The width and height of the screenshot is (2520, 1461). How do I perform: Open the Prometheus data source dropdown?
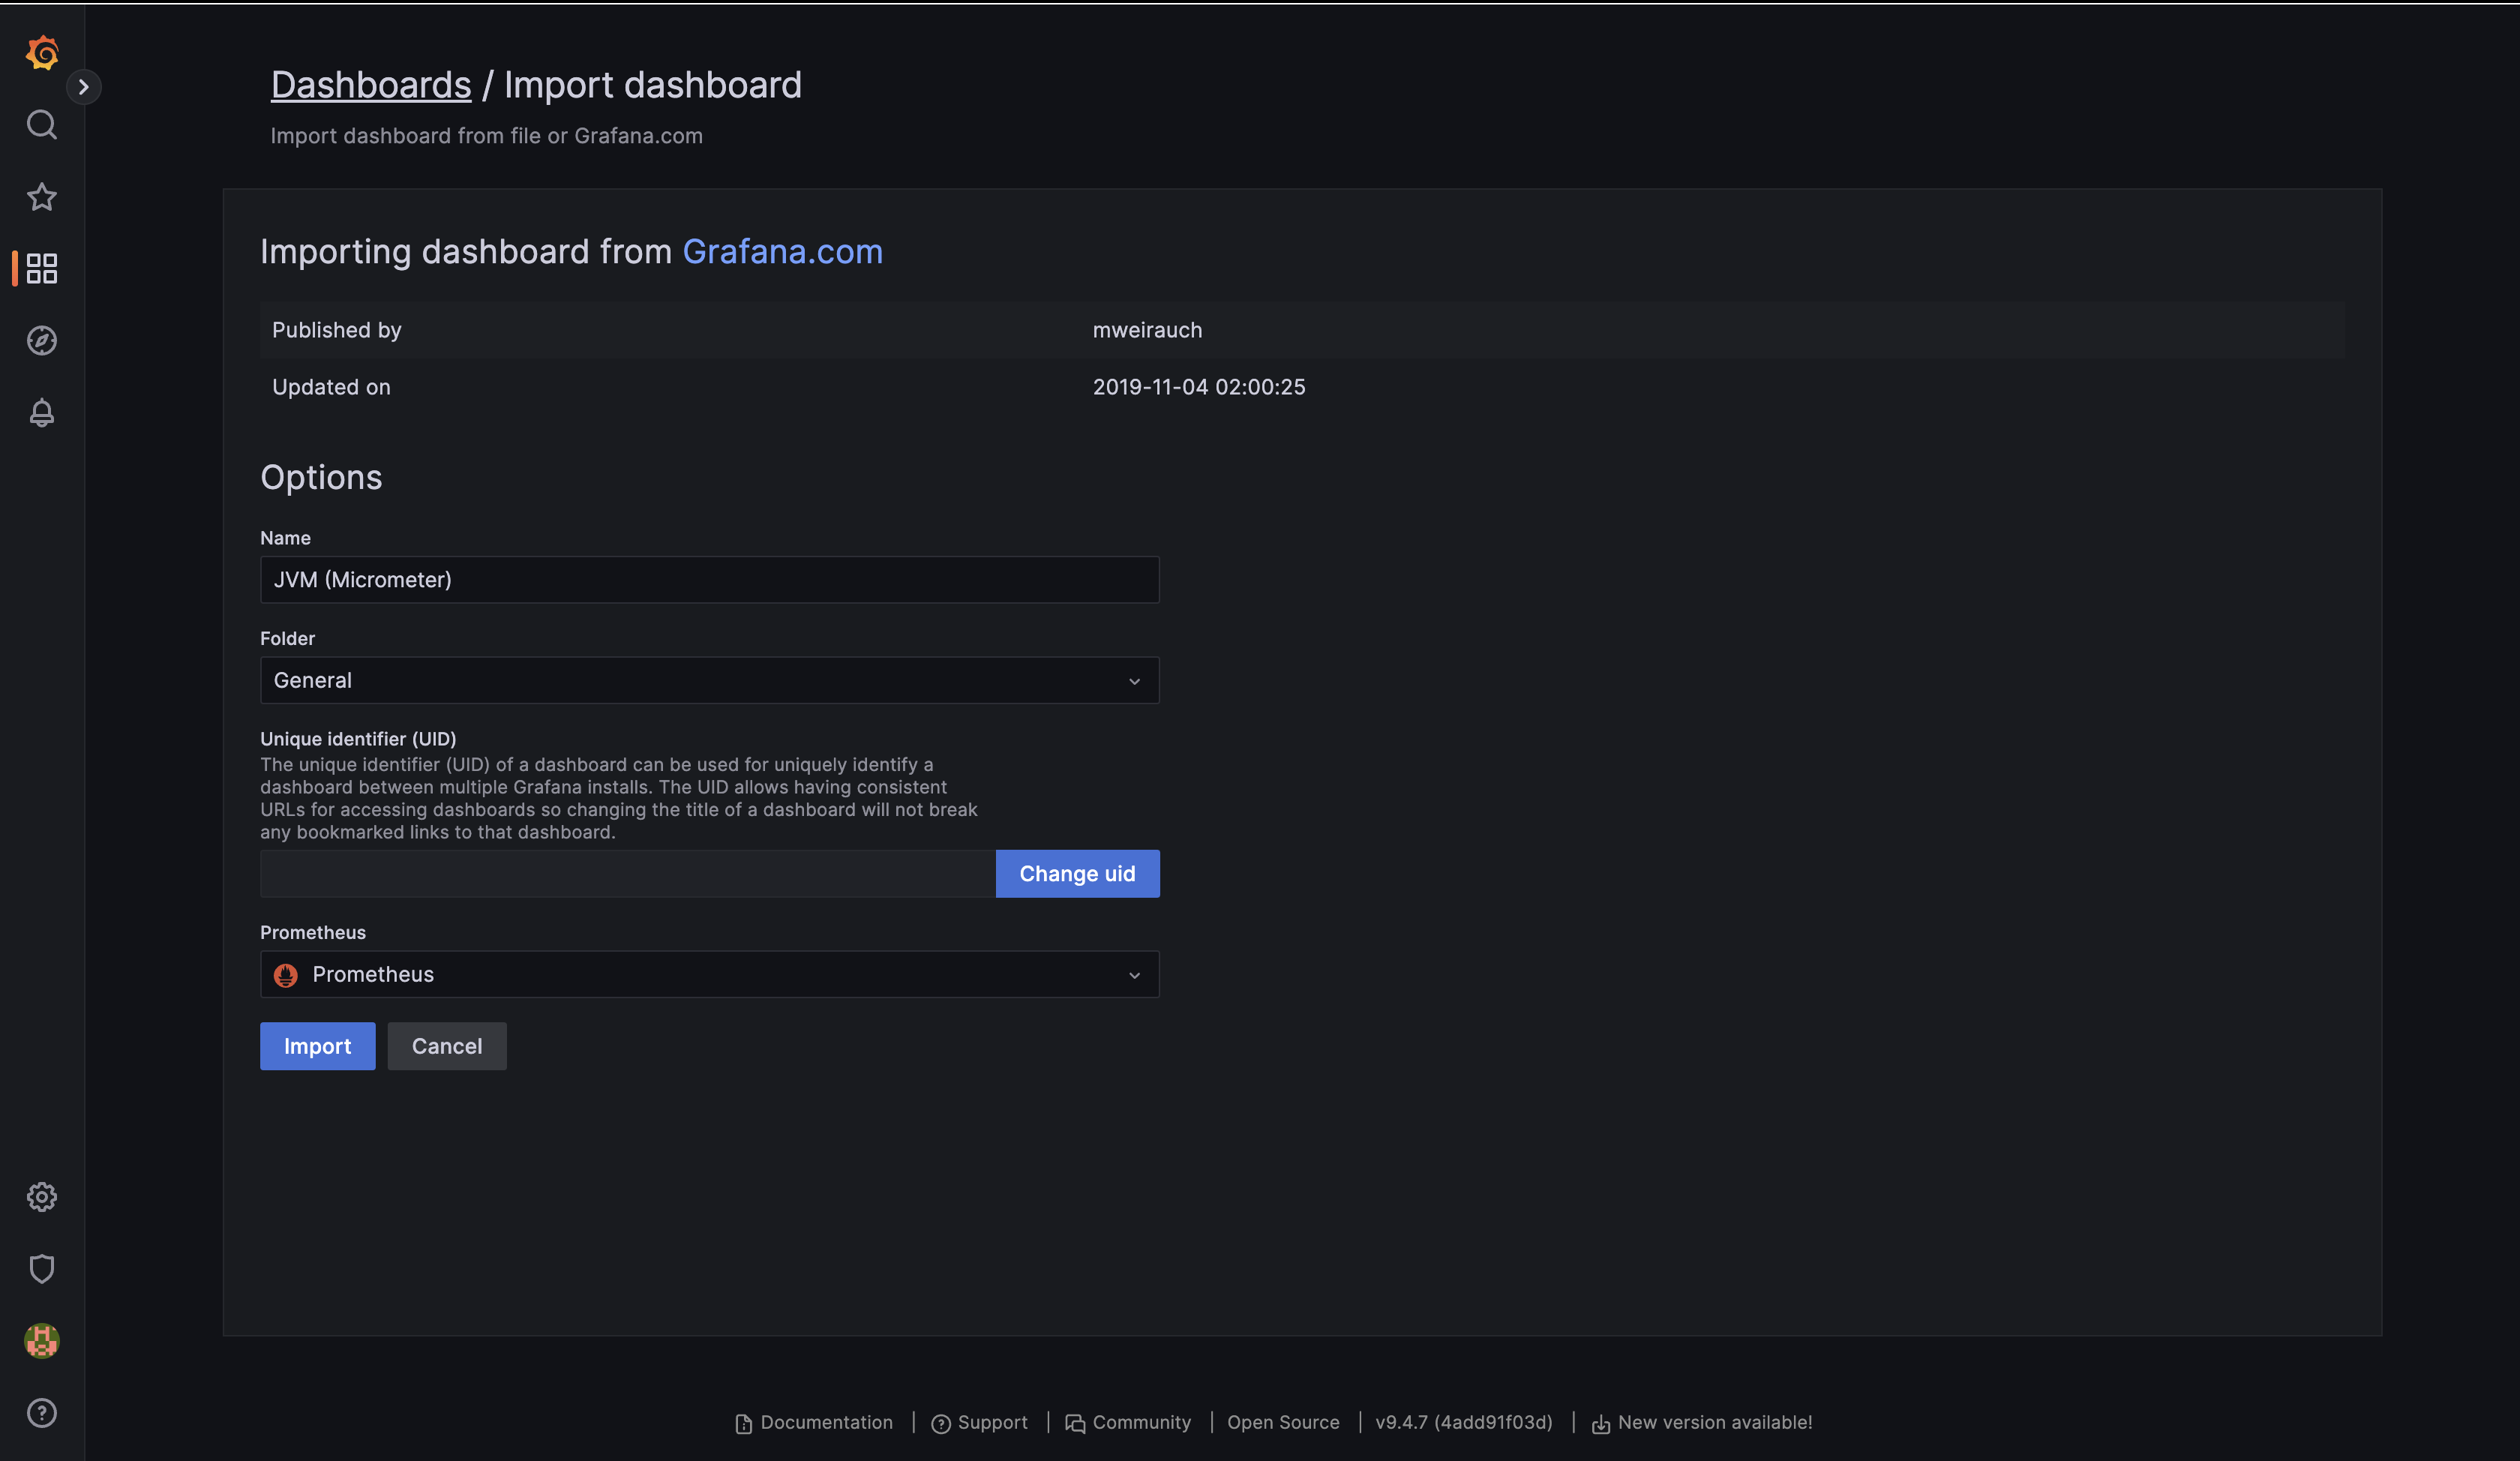point(709,974)
